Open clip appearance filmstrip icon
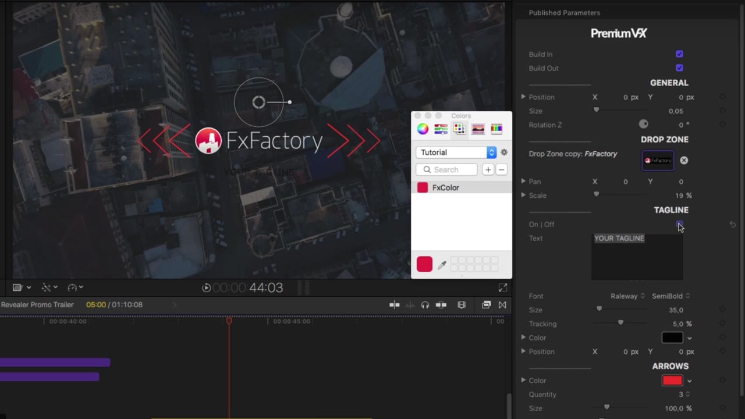The height and width of the screenshot is (419, 745). tap(462, 304)
